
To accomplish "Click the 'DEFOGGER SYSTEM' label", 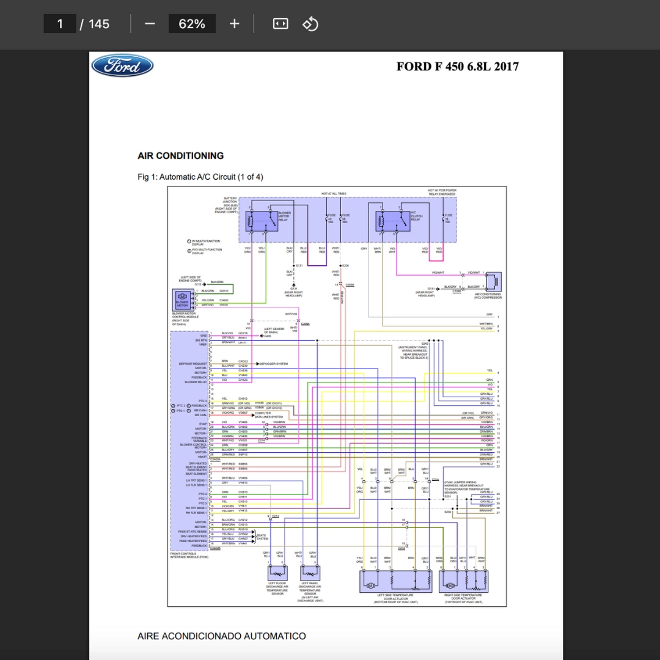I will 274,364.
